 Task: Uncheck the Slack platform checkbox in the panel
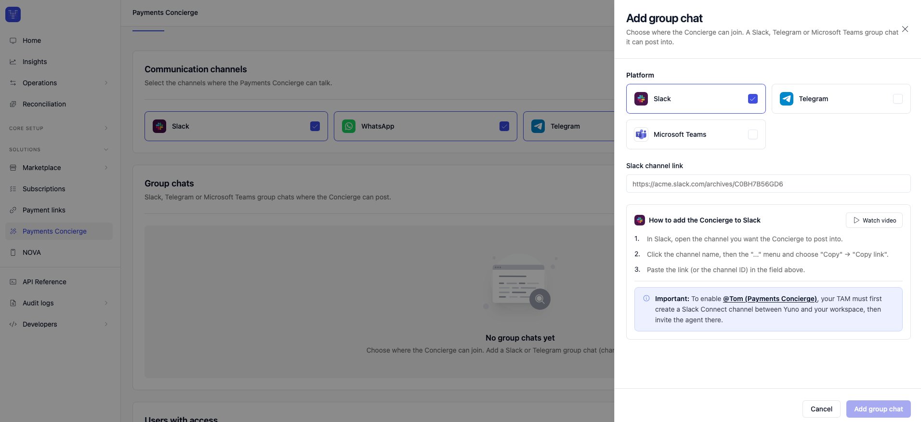click(x=753, y=99)
